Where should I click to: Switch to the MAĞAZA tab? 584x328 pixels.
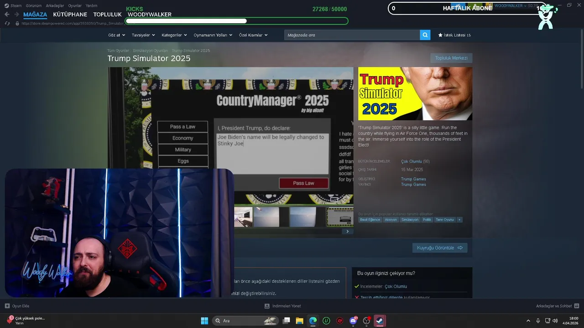35,15
